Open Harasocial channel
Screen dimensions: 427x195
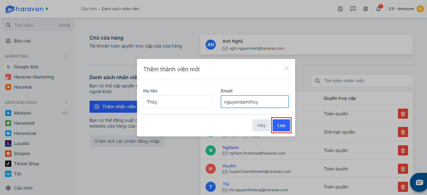tap(25, 133)
